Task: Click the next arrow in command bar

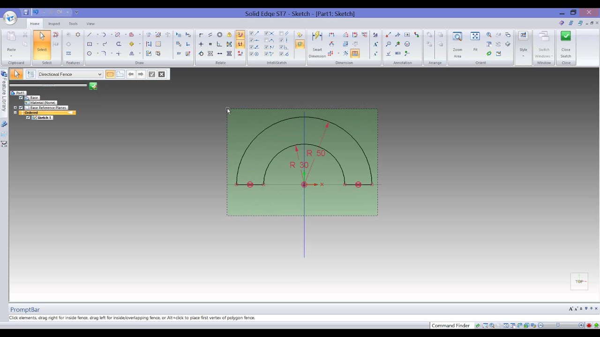Action: [141, 74]
